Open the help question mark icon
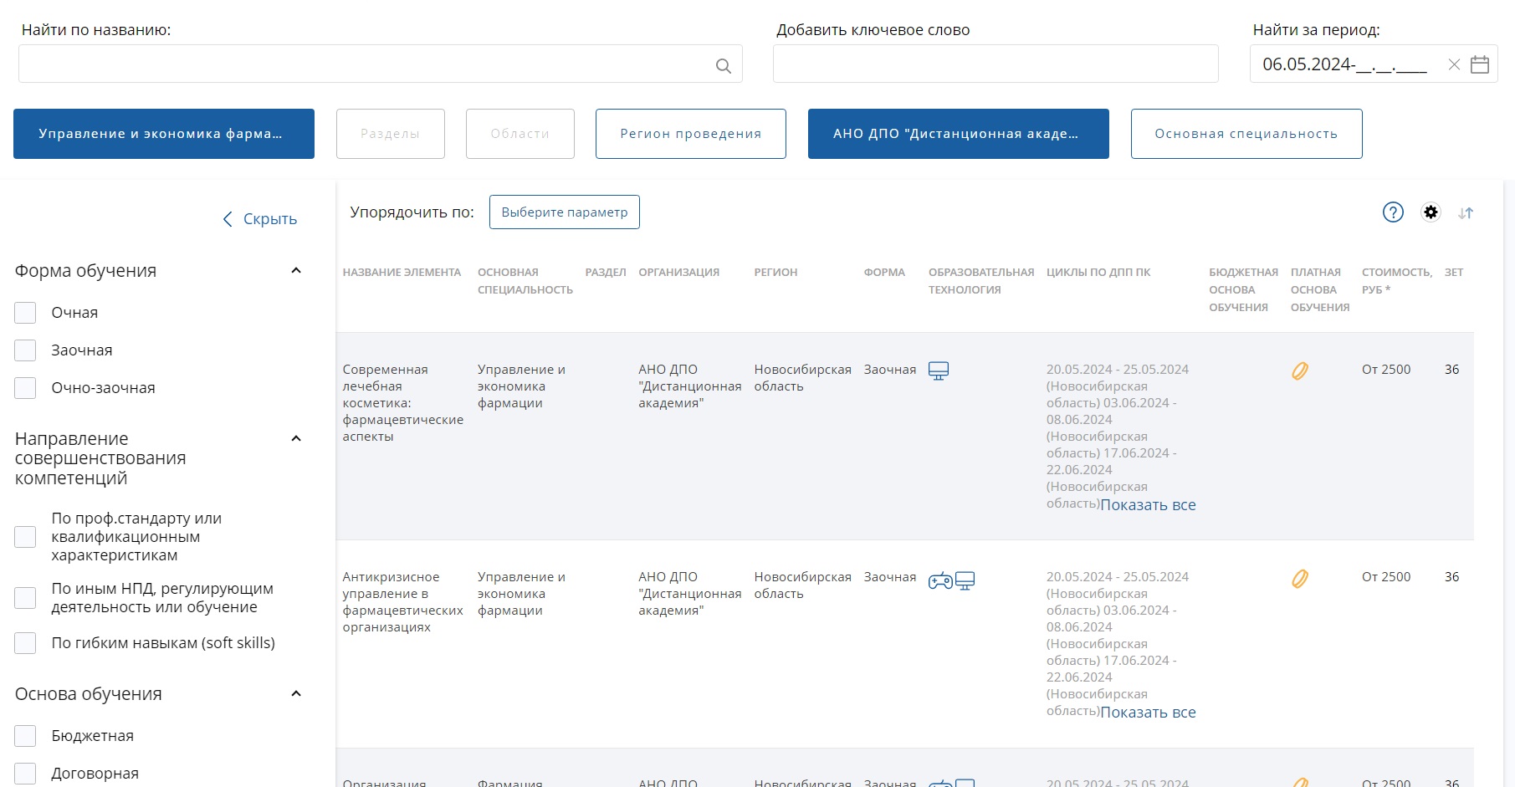 tap(1393, 212)
